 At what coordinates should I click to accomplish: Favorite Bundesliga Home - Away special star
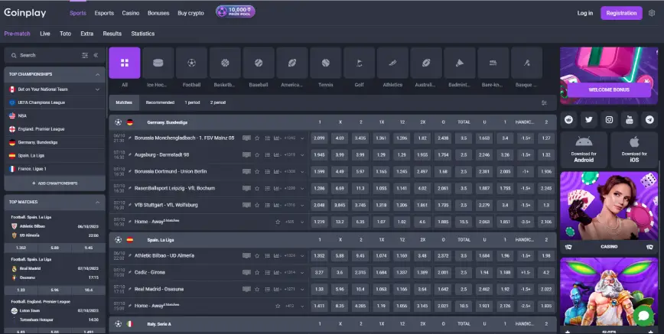click(x=278, y=222)
